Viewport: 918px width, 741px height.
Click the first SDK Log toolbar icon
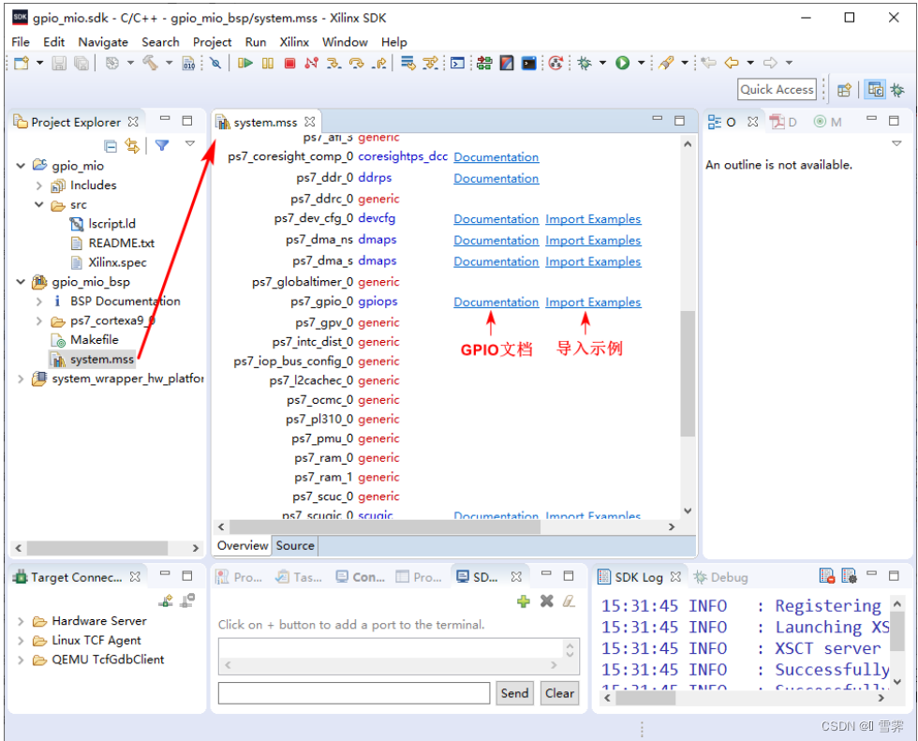click(x=826, y=576)
